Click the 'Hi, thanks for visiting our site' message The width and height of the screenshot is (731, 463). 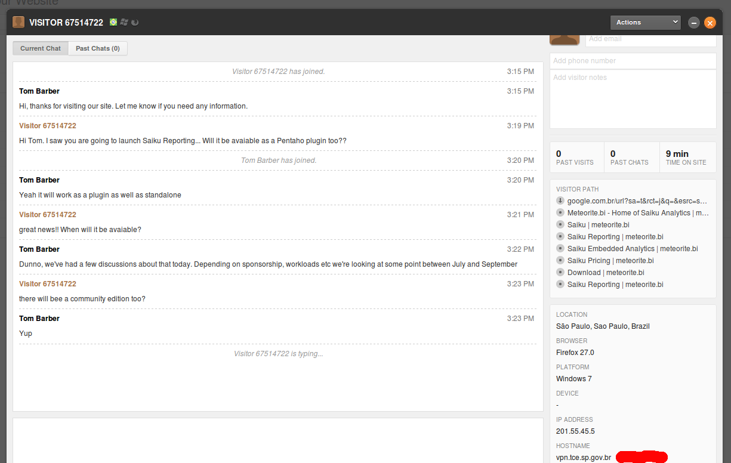click(133, 106)
